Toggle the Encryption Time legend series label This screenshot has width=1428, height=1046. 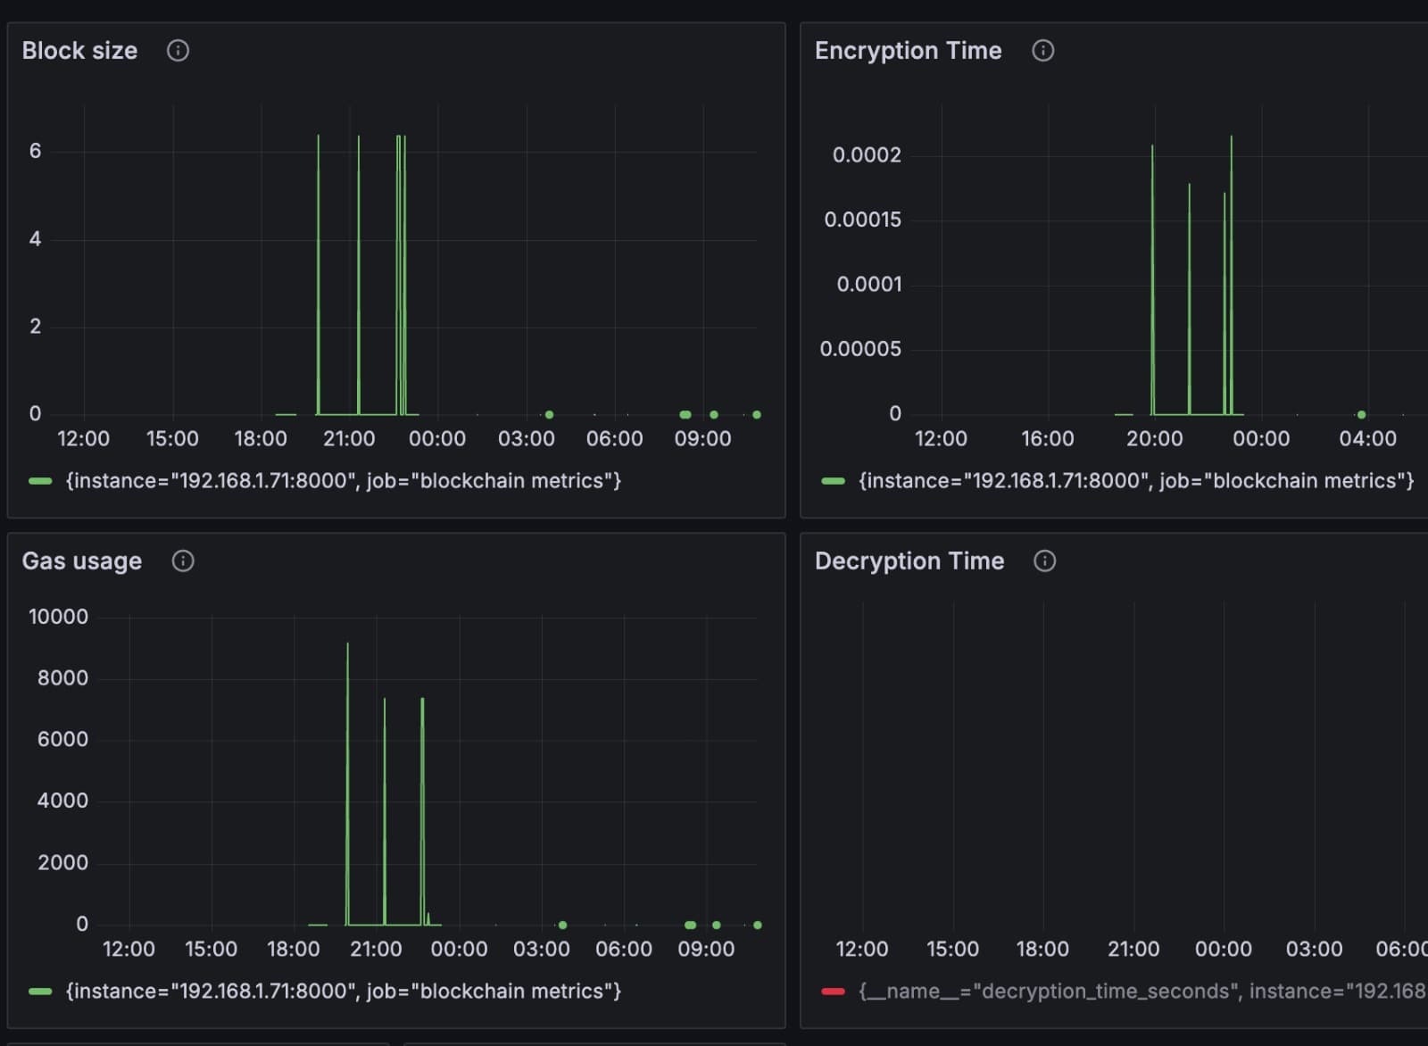(x=1136, y=481)
